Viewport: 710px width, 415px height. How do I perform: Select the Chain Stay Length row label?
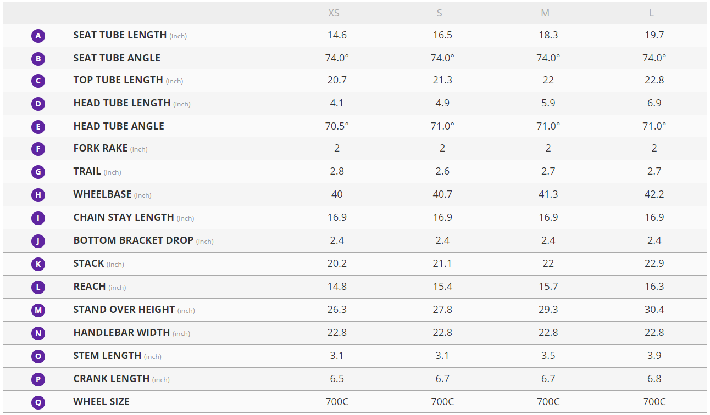tap(124, 217)
